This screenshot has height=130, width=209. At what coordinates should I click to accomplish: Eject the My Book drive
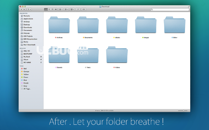(x=41, y=57)
